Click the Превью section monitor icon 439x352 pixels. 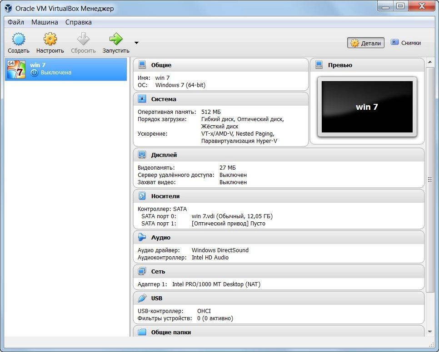(x=319, y=65)
